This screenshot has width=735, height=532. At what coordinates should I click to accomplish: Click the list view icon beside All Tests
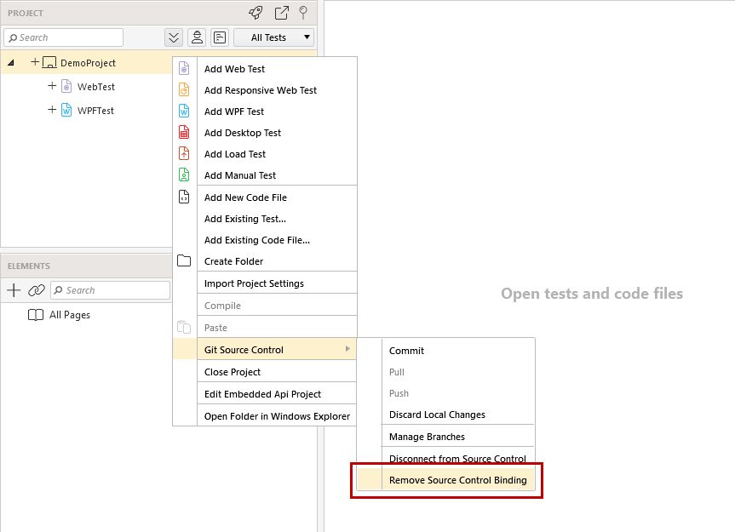coord(220,37)
